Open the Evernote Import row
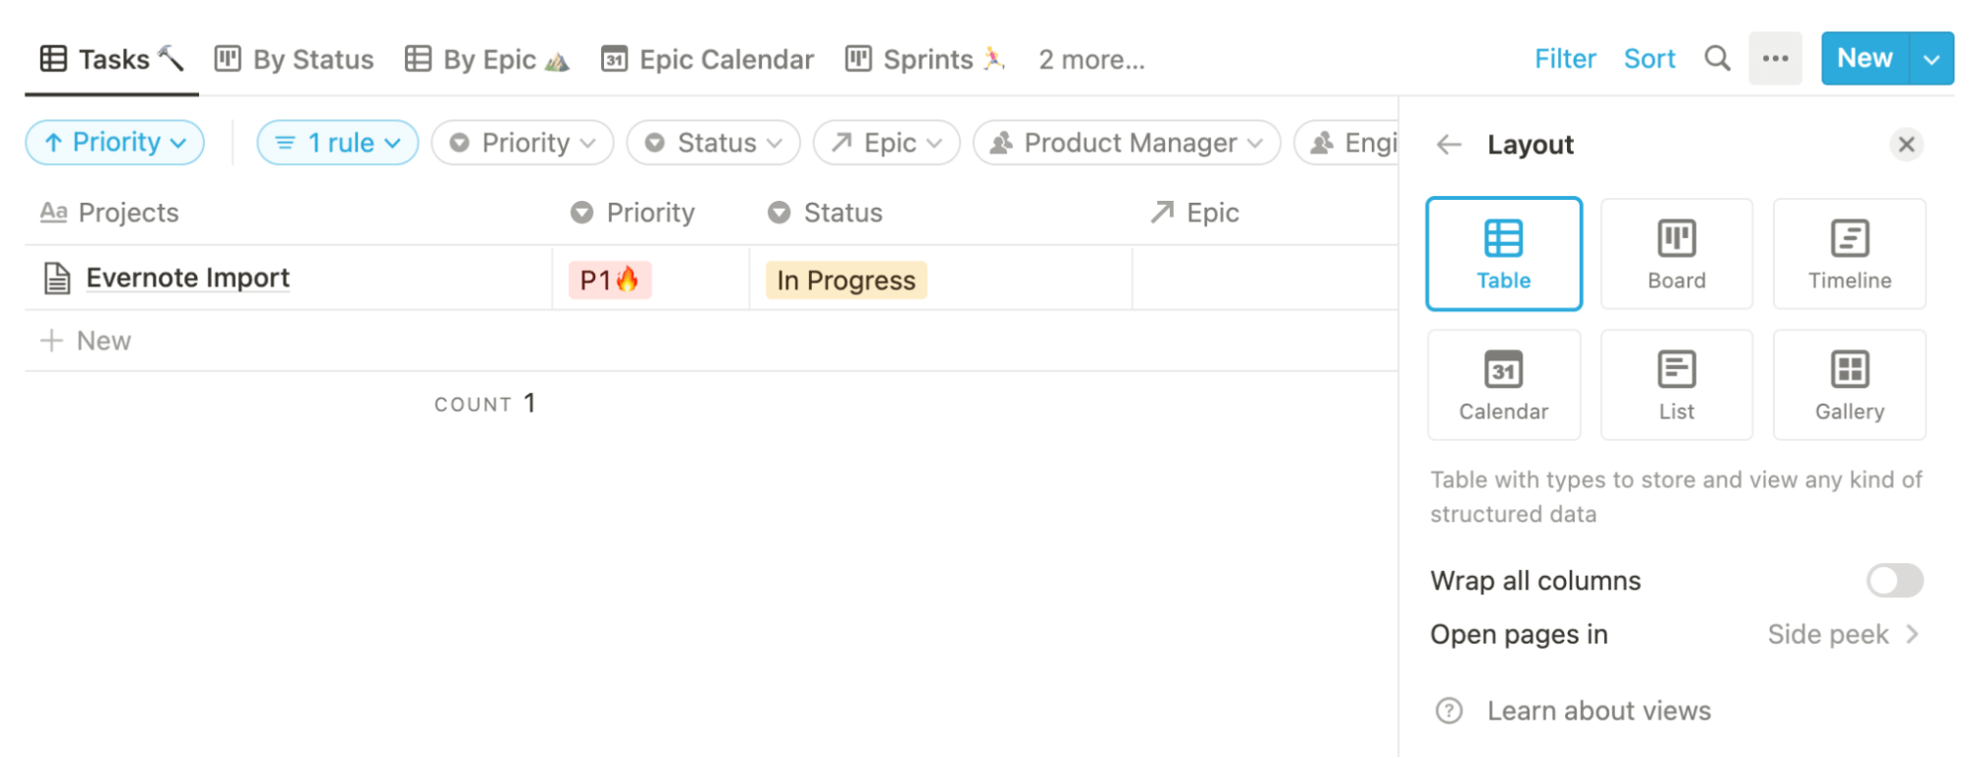Image resolution: width=1970 pixels, height=758 pixels. click(x=187, y=279)
